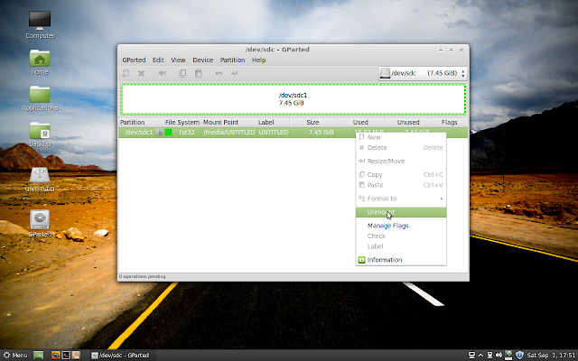Click the New context menu entry
Screen dimensions: 578x361
coord(401,137)
